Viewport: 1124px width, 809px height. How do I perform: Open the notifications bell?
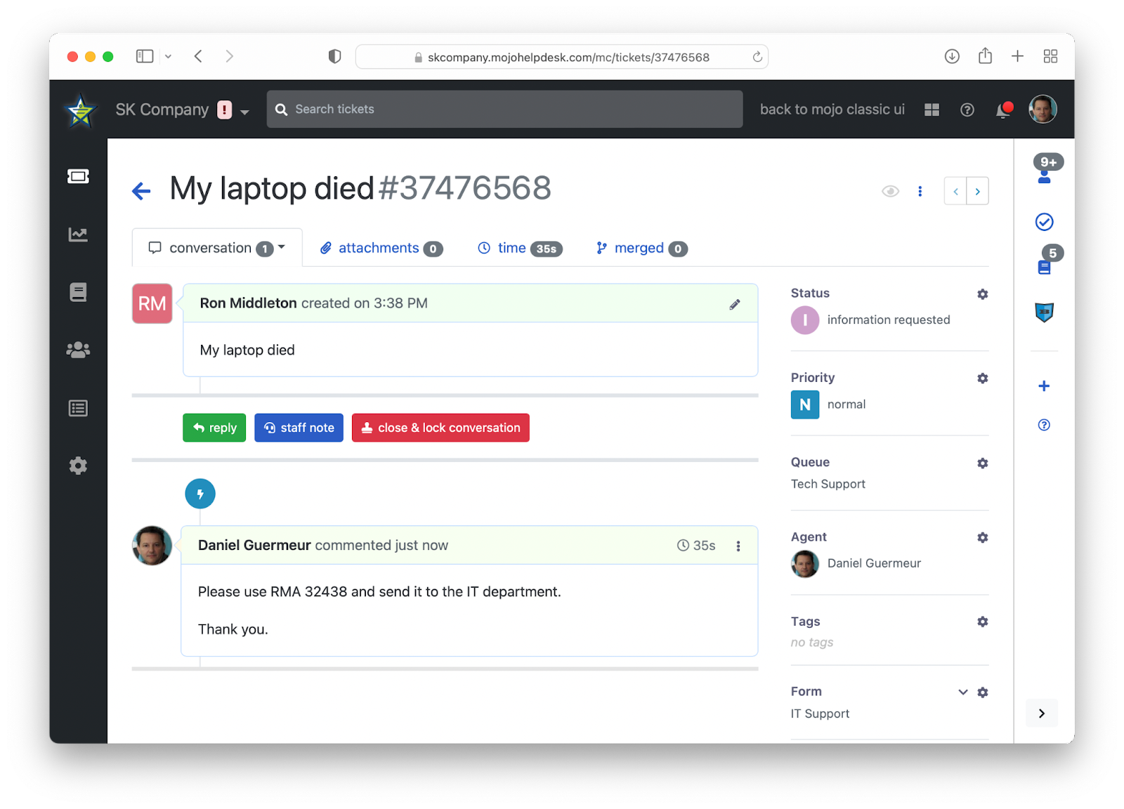point(1005,110)
